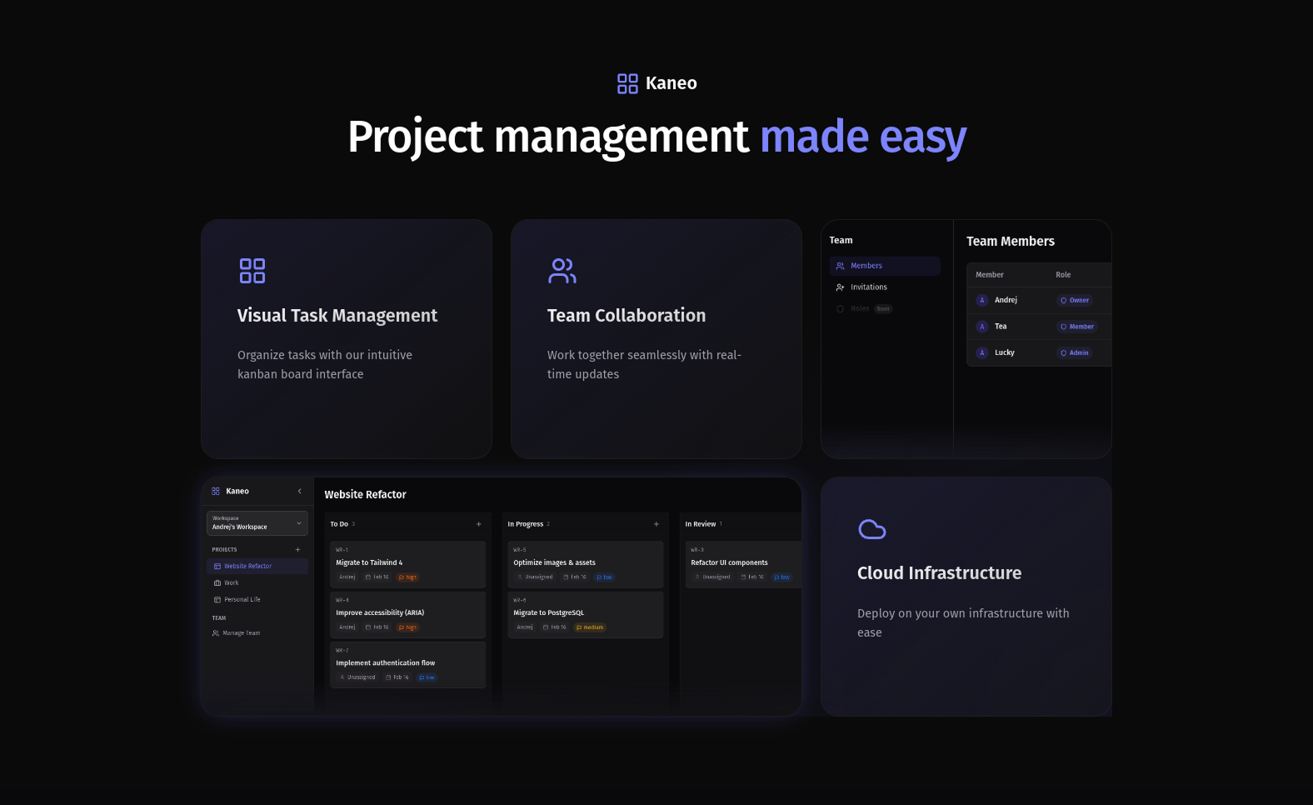Click Lucky's avatar in member list
1313x805 pixels.
coord(982,352)
